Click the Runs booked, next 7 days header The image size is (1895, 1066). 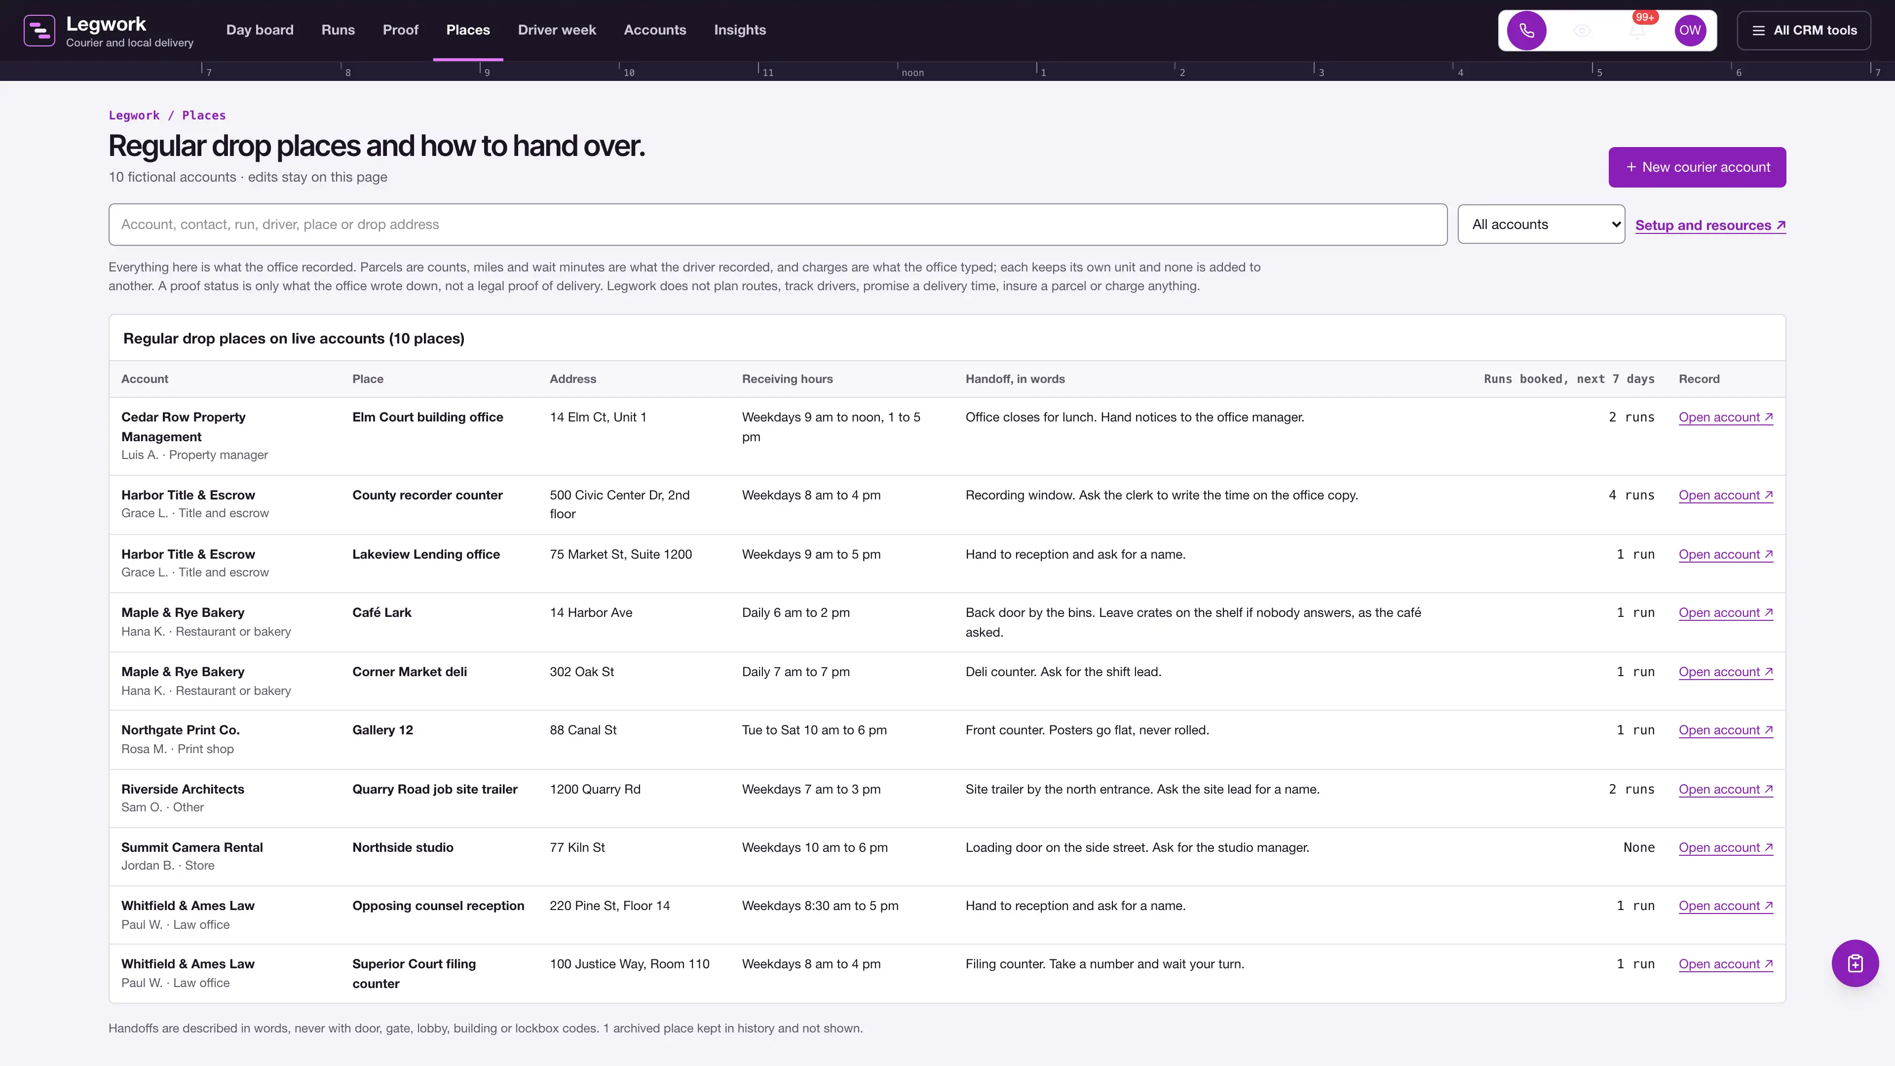click(1568, 379)
